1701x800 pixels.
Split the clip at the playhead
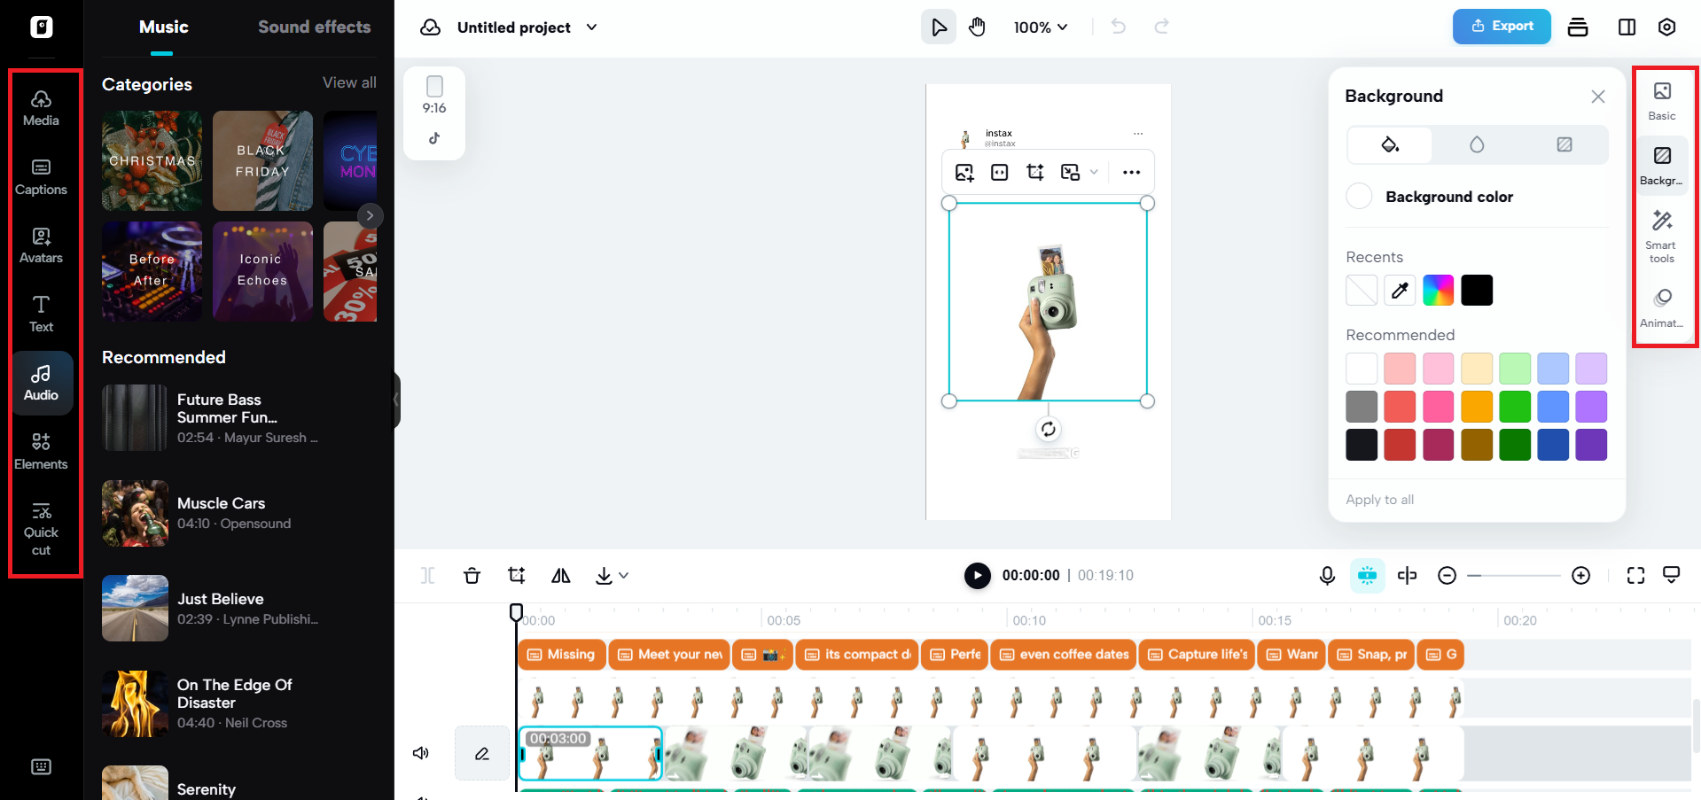point(427,576)
